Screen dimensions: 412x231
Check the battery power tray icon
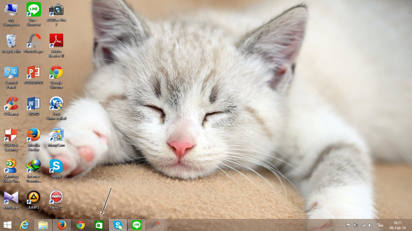(x=356, y=225)
